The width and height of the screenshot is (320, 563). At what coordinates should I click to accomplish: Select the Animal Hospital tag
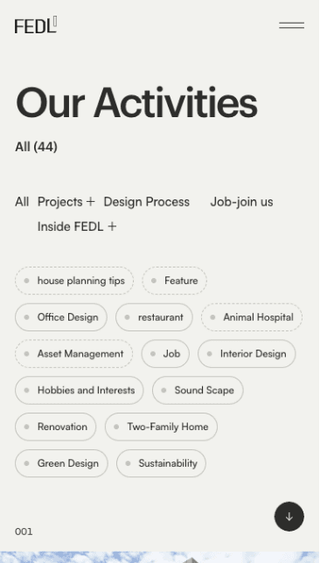coord(252,317)
